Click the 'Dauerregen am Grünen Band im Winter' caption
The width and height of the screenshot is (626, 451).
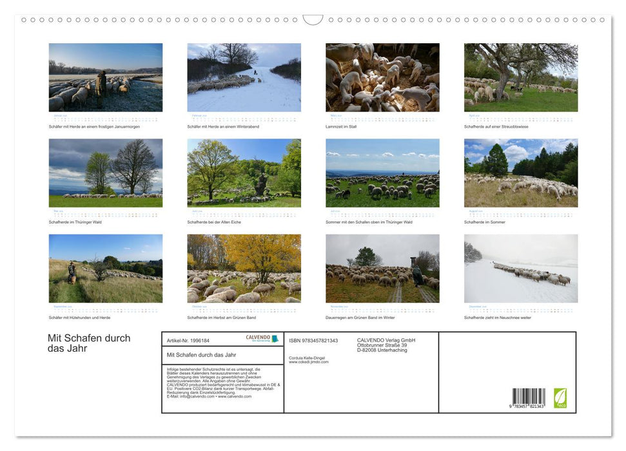(360, 318)
